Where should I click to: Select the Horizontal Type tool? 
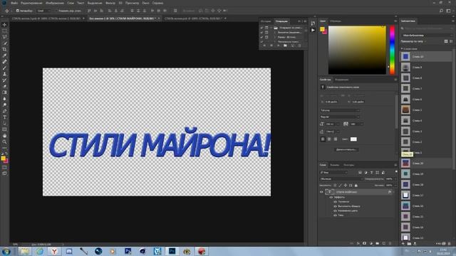click(x=4, y=117)
